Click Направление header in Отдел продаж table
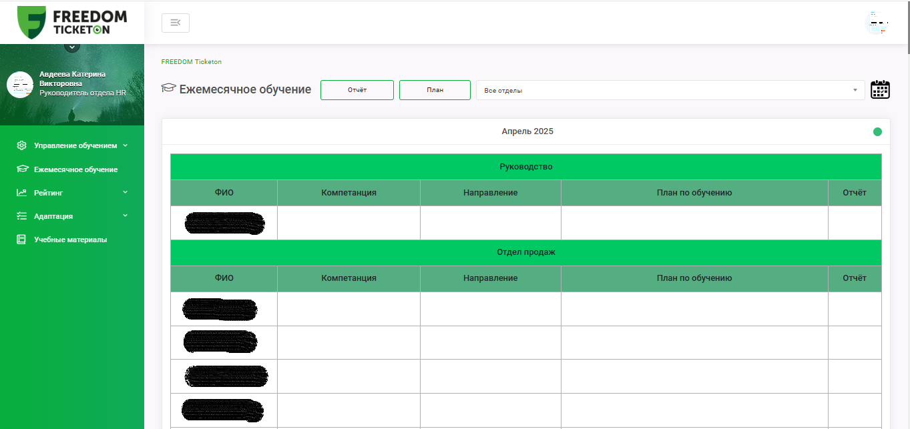 coord(491,278)
